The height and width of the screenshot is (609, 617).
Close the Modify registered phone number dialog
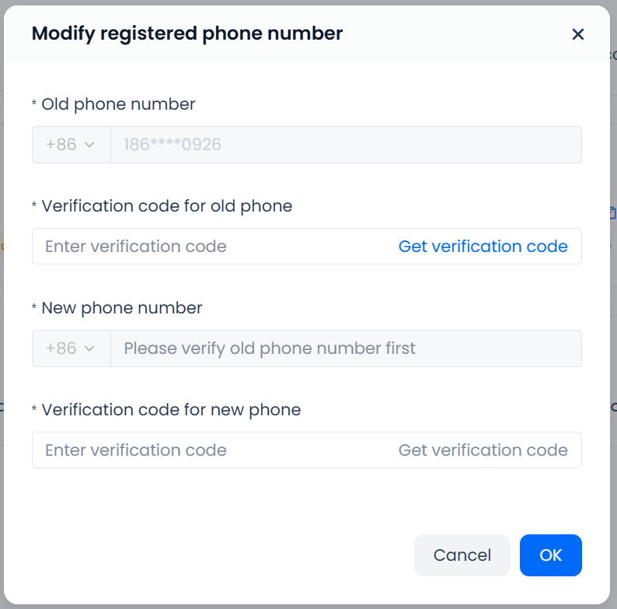(x=577, y=34)
